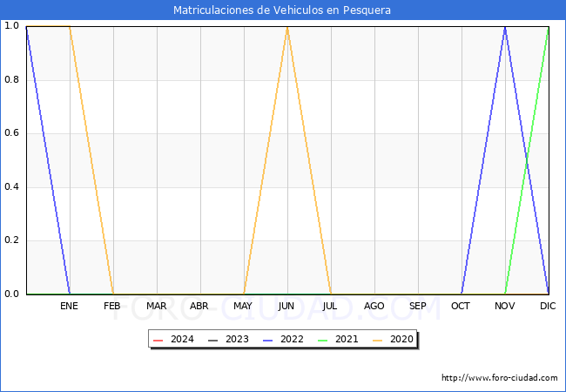566x392 pixels.
Task: Click the 0.0 y-axis value
Action: coord(11,294)
